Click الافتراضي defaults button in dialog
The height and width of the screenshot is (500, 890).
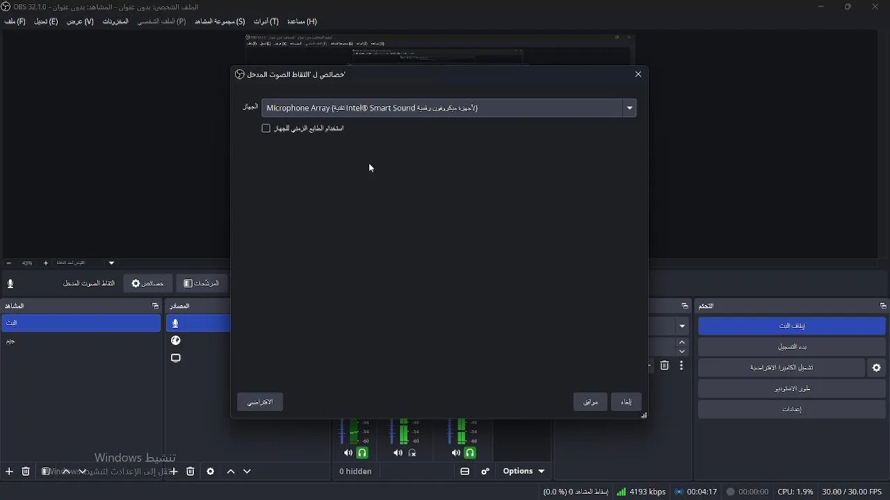[x=260, y=402]
